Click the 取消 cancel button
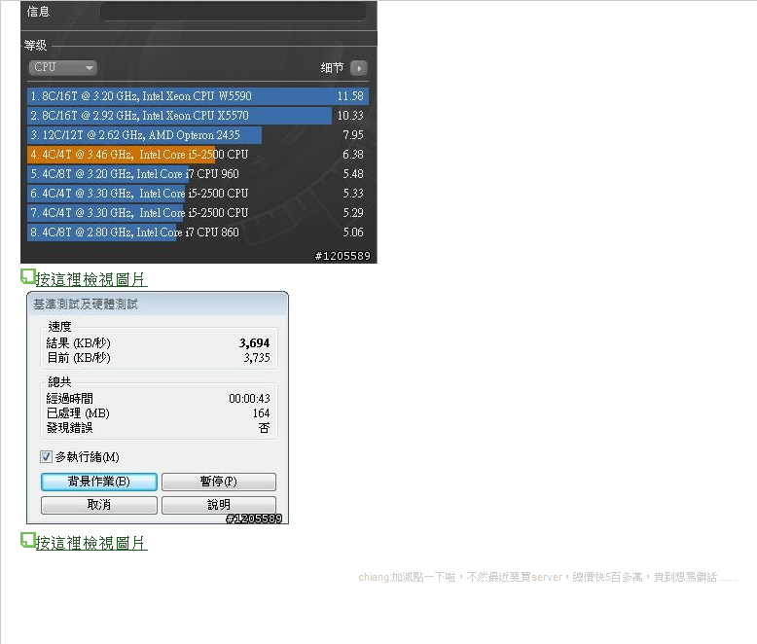 coord(99,505)
